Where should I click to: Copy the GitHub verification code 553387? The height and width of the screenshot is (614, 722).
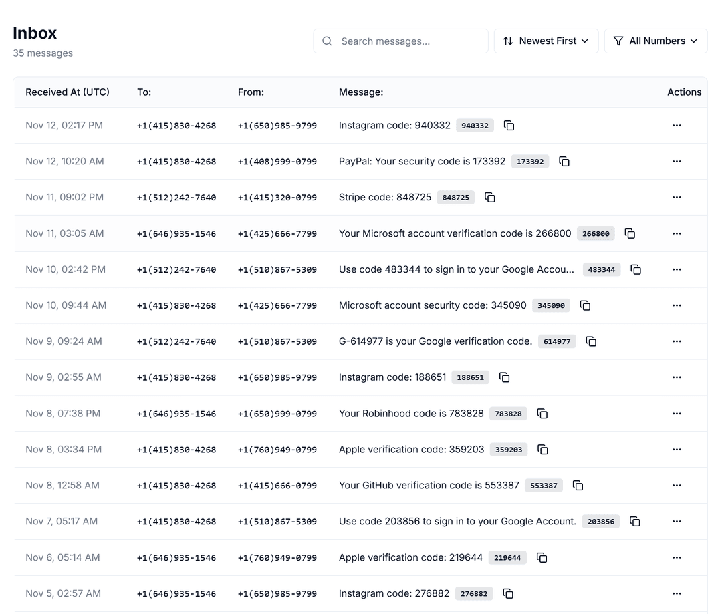coord(578,485)
